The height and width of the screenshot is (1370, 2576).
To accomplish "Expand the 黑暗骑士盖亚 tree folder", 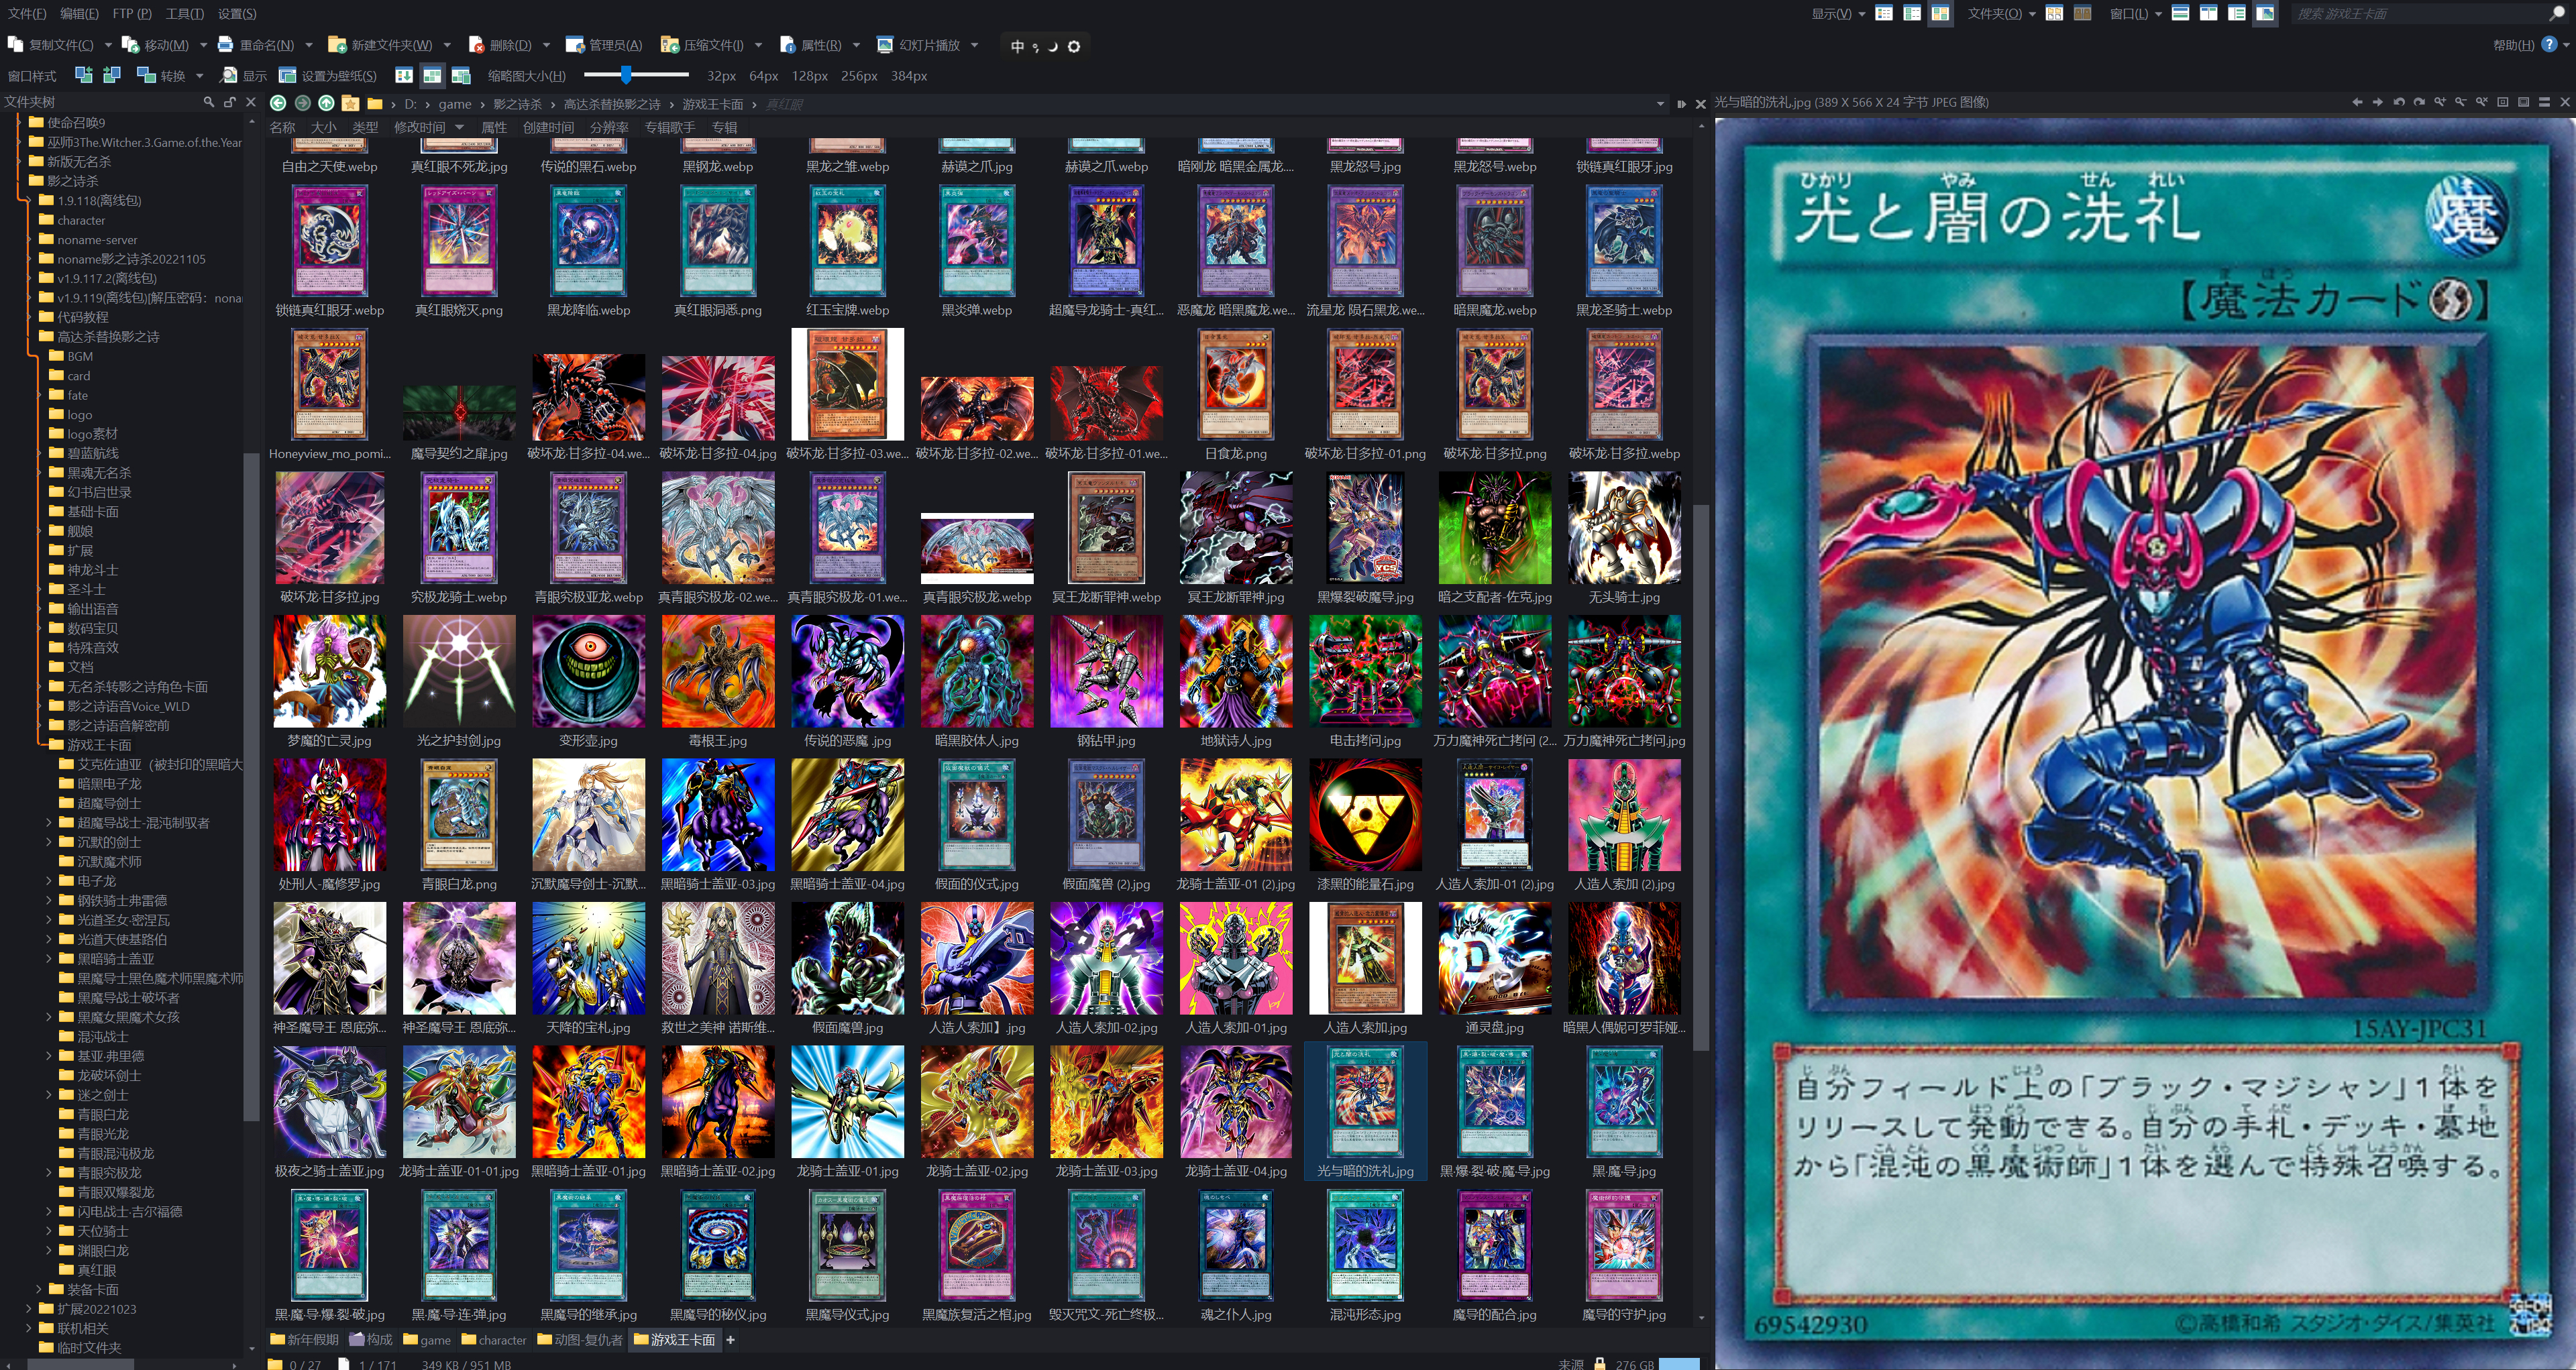I will tap(49, 958).
